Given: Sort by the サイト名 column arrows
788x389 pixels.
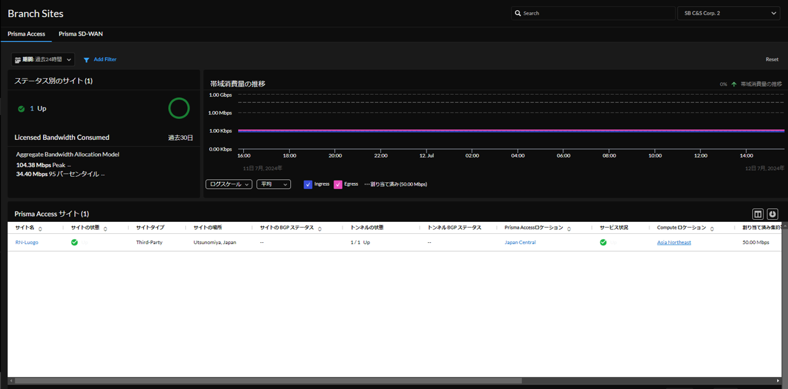Looking at the screenshot, I should 40,228.
